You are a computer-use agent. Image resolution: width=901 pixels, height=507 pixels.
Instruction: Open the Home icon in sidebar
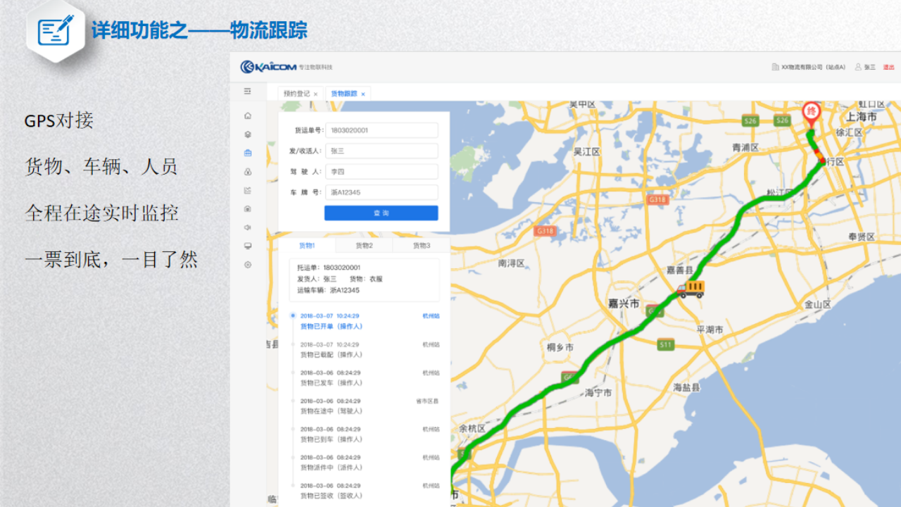pyautogui.click(x=247, y=115)
